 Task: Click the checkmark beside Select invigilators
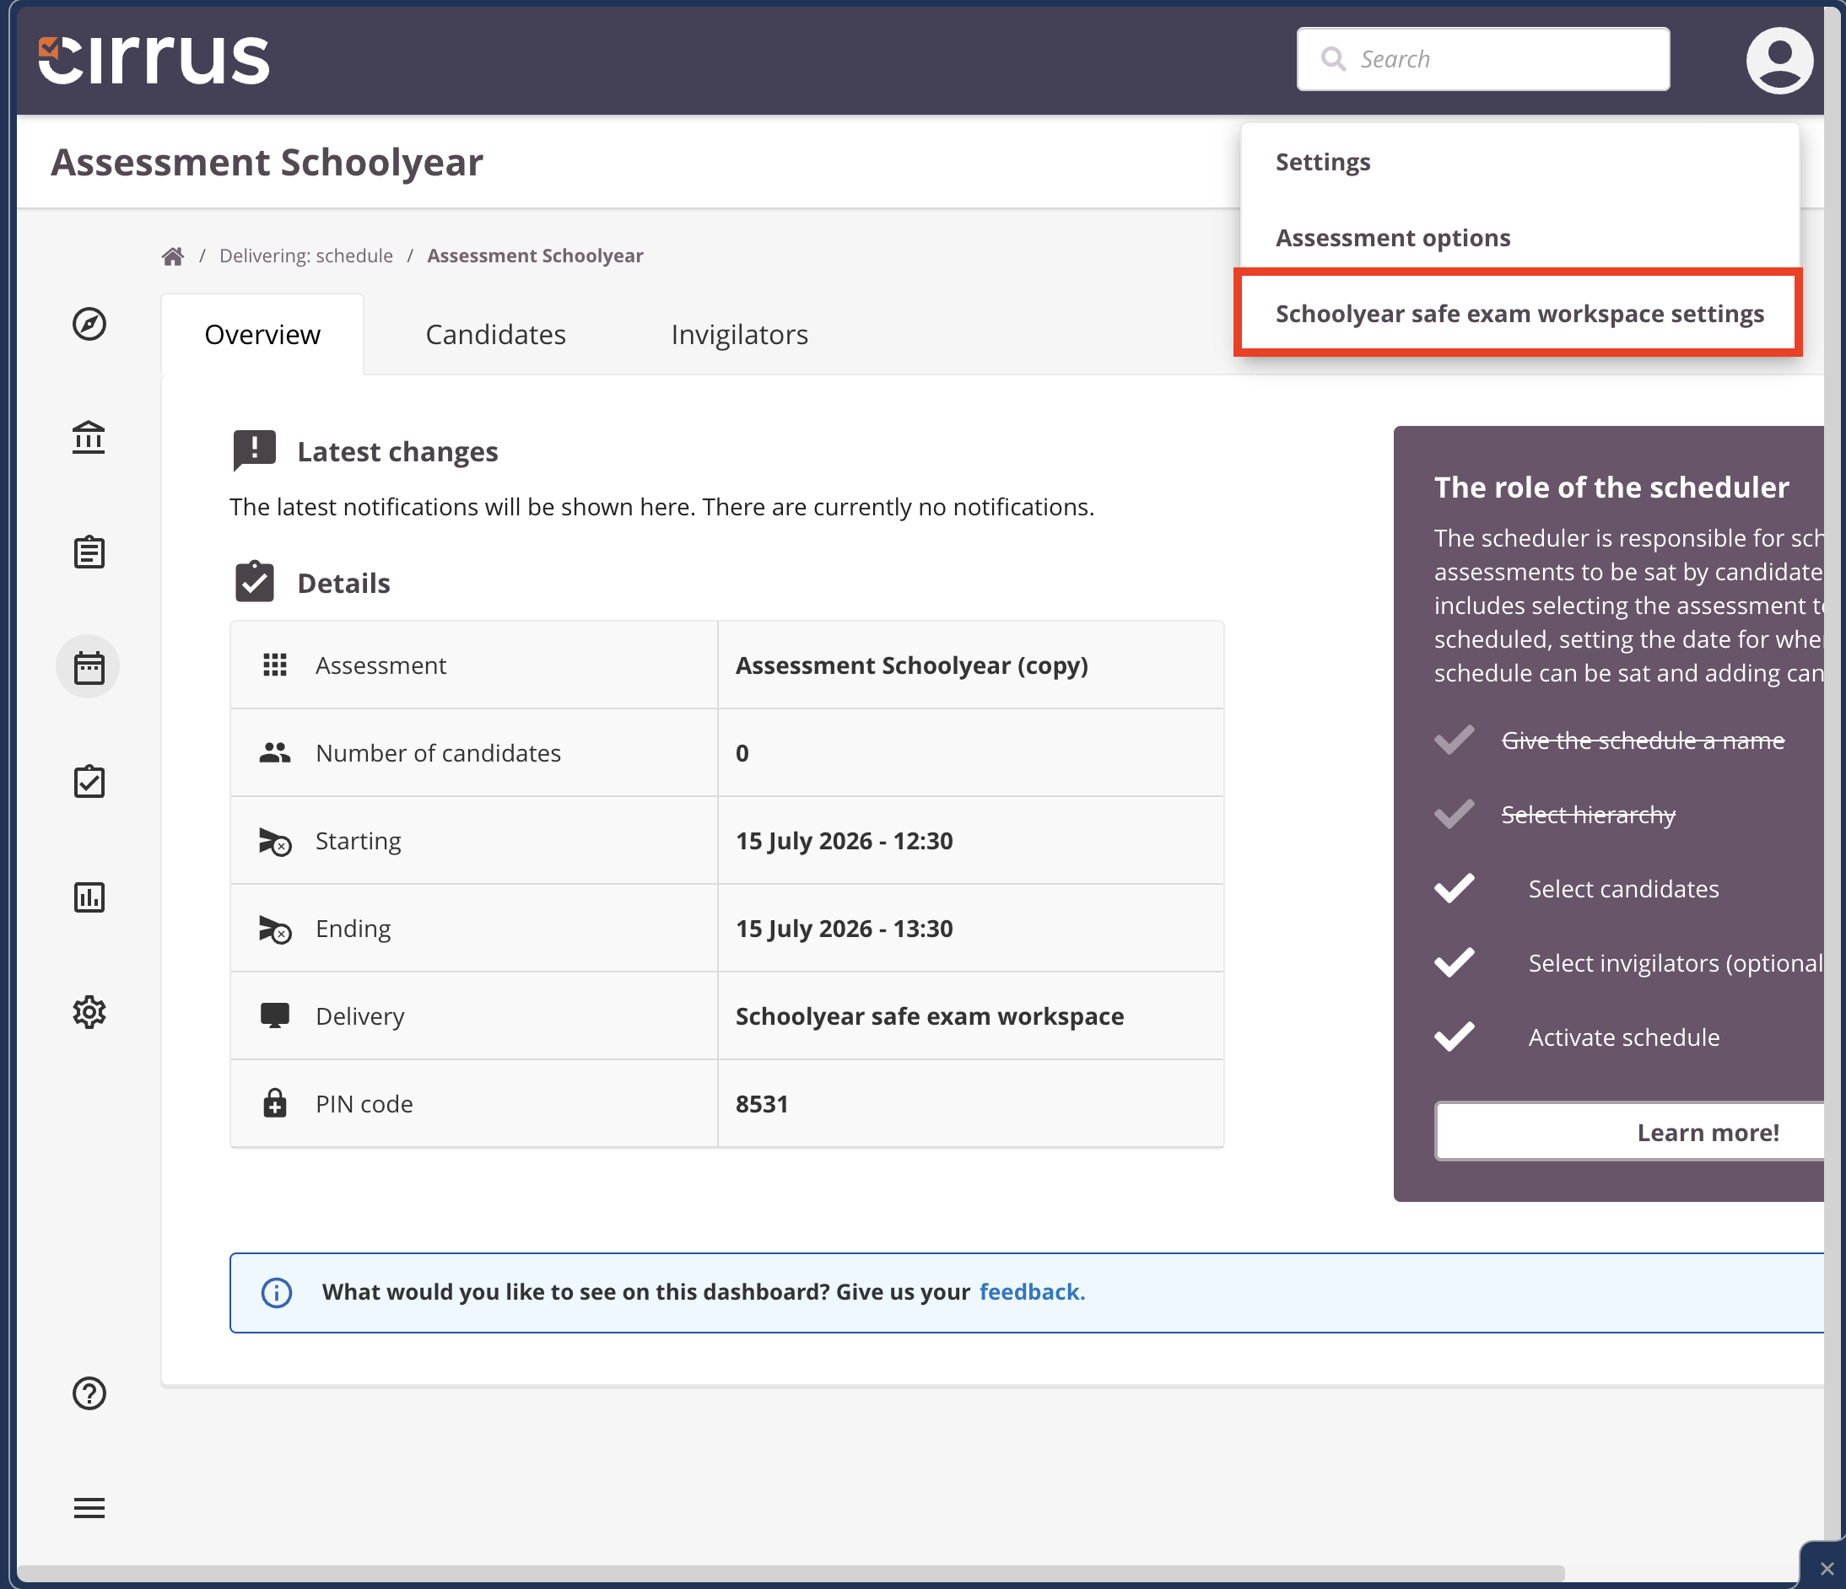(1454, 962)
